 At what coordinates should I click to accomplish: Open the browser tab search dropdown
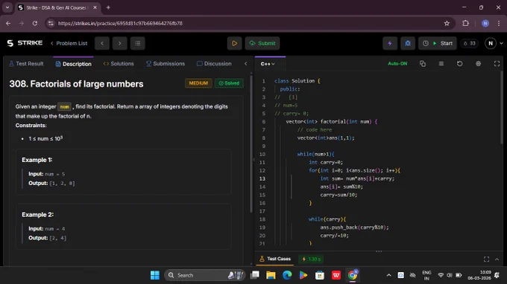(7, 7)
